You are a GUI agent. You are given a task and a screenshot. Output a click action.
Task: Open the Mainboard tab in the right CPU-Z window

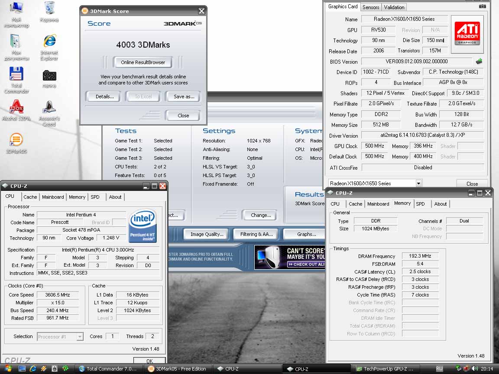378,204
